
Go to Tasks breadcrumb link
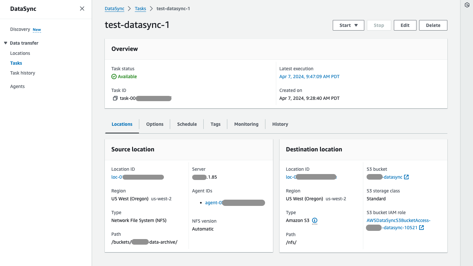141,9
